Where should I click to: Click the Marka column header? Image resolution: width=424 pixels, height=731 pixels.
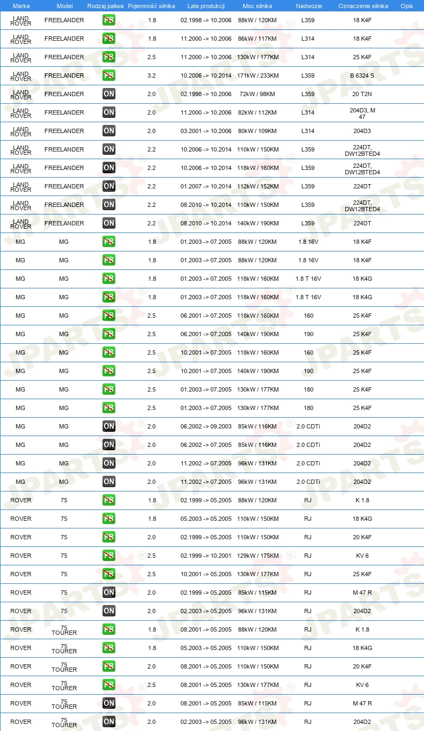[21, 6]
